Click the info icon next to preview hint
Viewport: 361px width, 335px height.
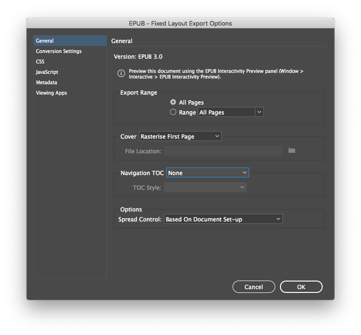pyautogui.click(x=121, y=73)
